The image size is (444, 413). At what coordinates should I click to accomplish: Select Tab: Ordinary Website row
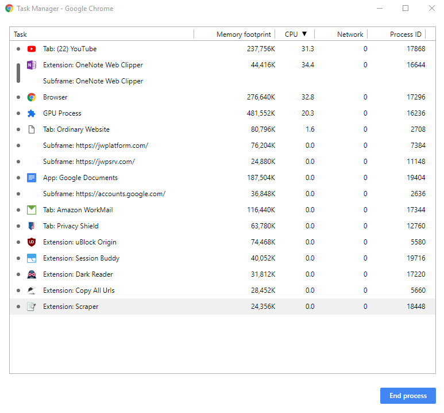coord(222,129)
